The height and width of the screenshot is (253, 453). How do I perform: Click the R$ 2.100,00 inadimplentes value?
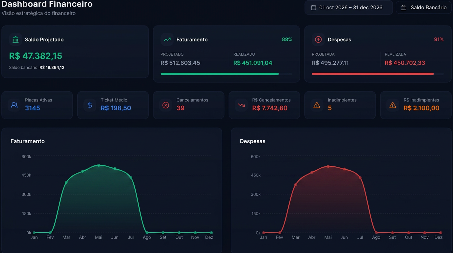(421, 108)
